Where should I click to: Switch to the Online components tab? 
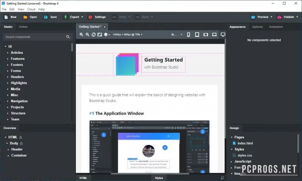pos(23,27)
